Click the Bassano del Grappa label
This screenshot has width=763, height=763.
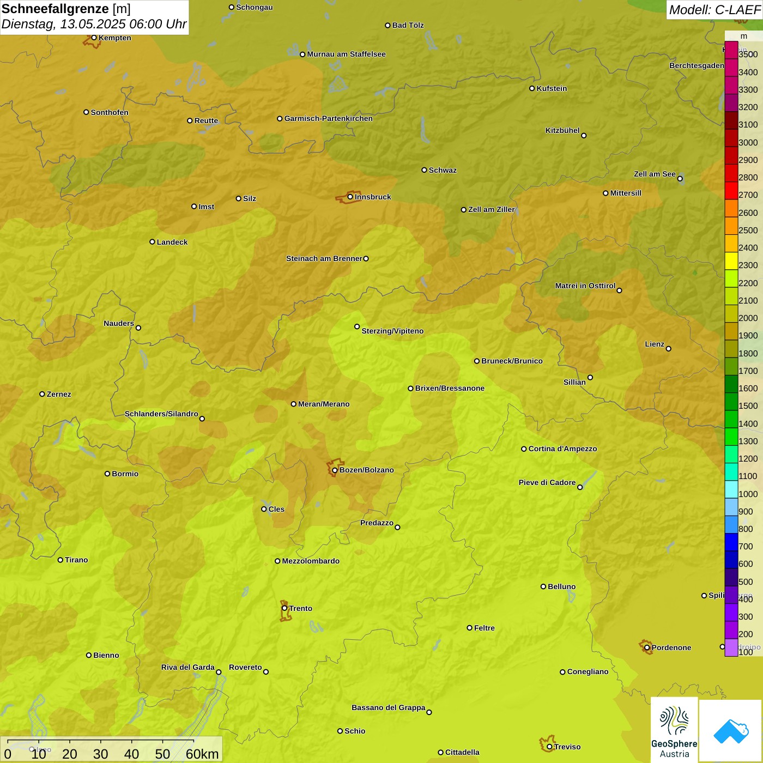(x=389, y=707)
